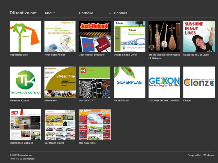Open the Streamline brochure thumbnail
Viewport: 218px width, 163px height.
pyautogui.click(x=60, y=82)
